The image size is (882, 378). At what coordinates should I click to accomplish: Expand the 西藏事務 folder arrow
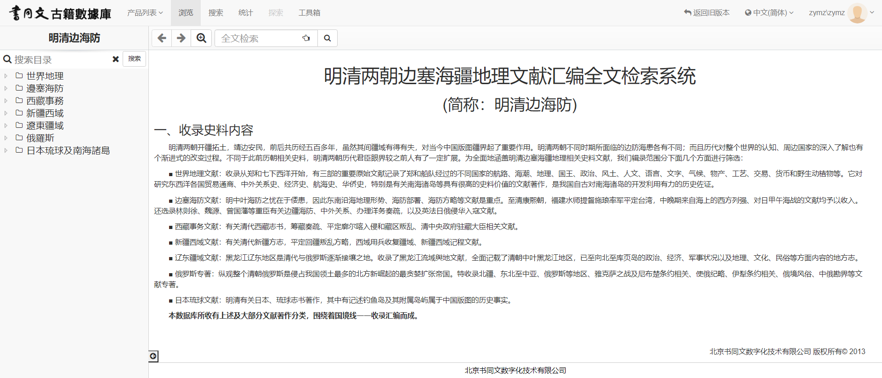pyautogui.click(x=6, y=101)
